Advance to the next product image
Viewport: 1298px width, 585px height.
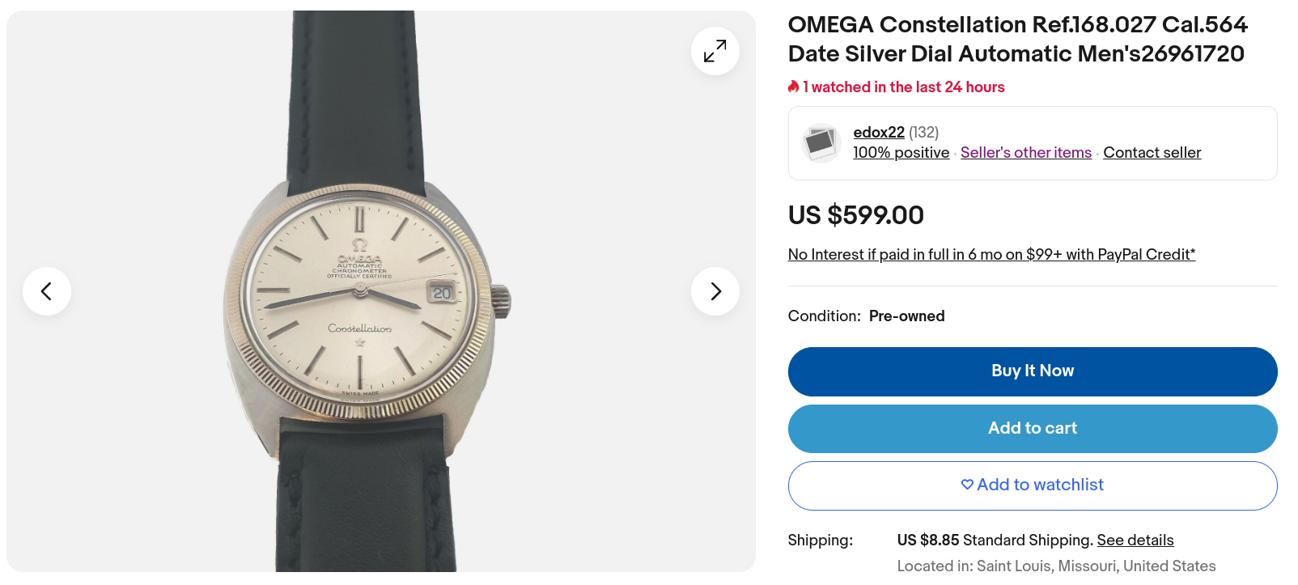(715, 291)
